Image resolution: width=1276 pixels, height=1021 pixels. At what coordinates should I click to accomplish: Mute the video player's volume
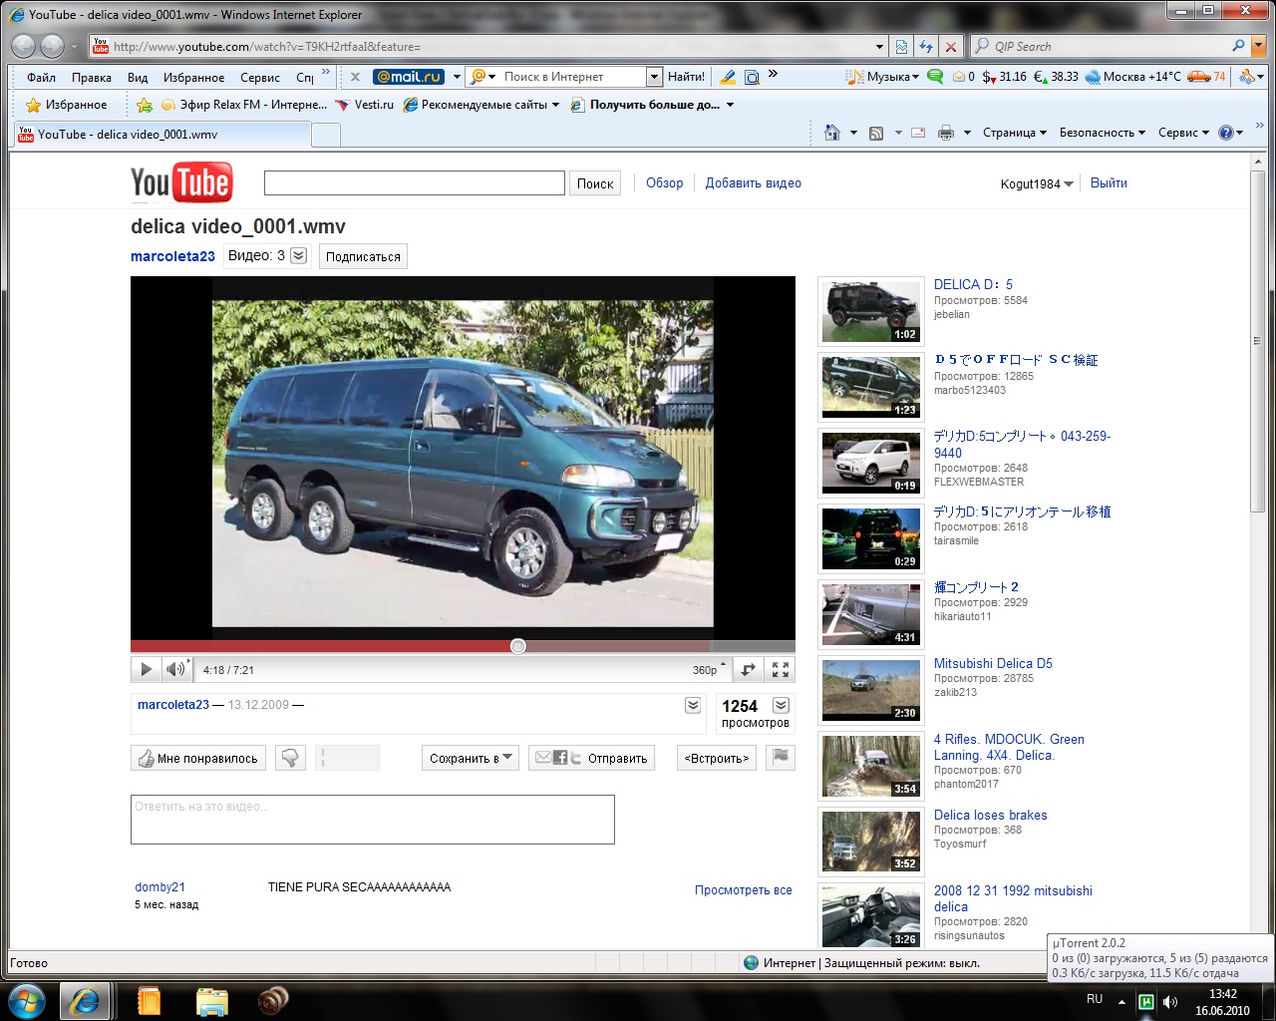175,670
